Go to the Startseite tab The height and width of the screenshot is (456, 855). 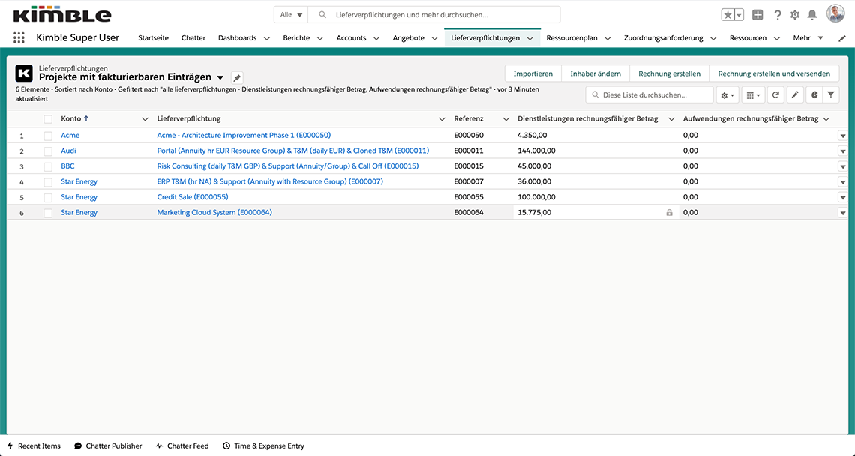coord(153,38)
